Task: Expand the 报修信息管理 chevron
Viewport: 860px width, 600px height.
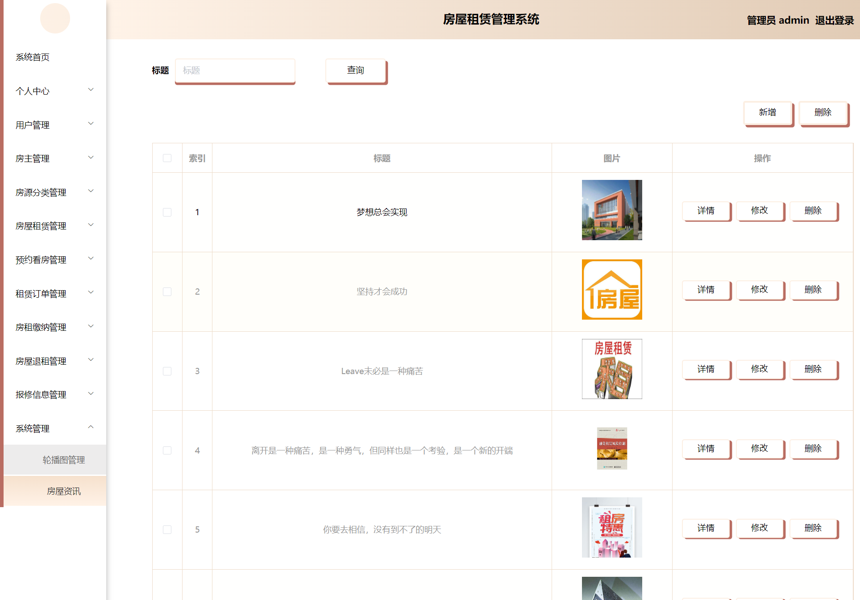Action: pos(91,394)
